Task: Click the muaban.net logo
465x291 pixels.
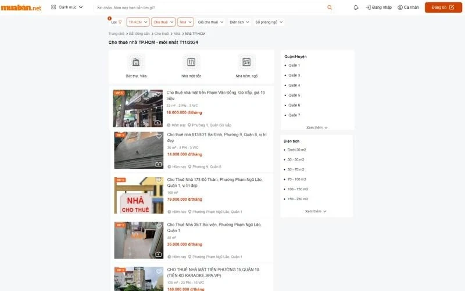Action: point(21,8)
